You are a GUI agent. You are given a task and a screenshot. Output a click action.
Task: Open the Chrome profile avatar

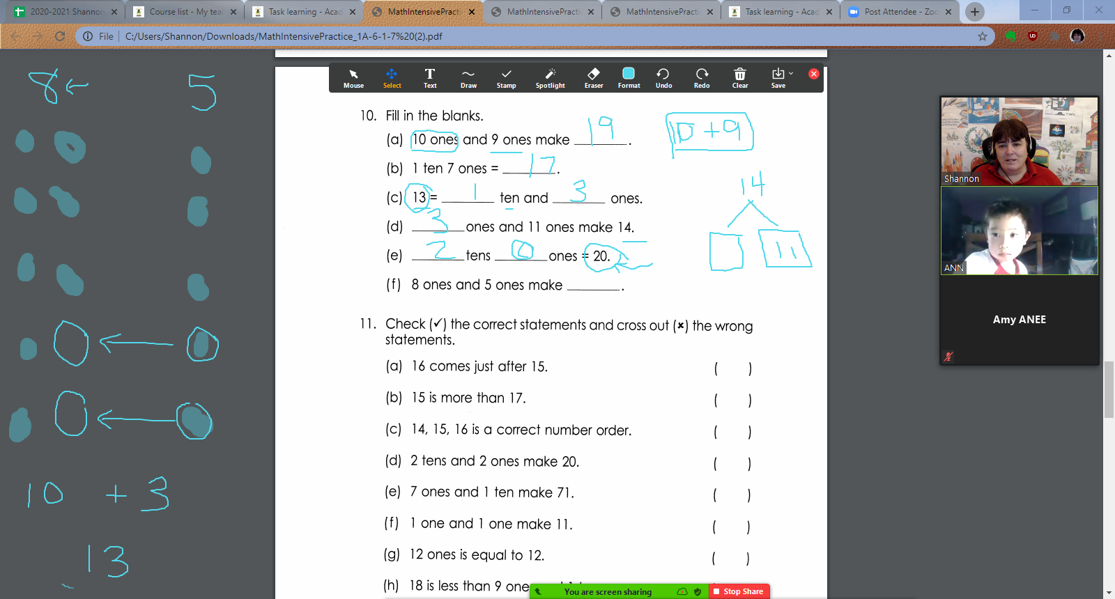pyautogui.click(x=1077, y=36)
